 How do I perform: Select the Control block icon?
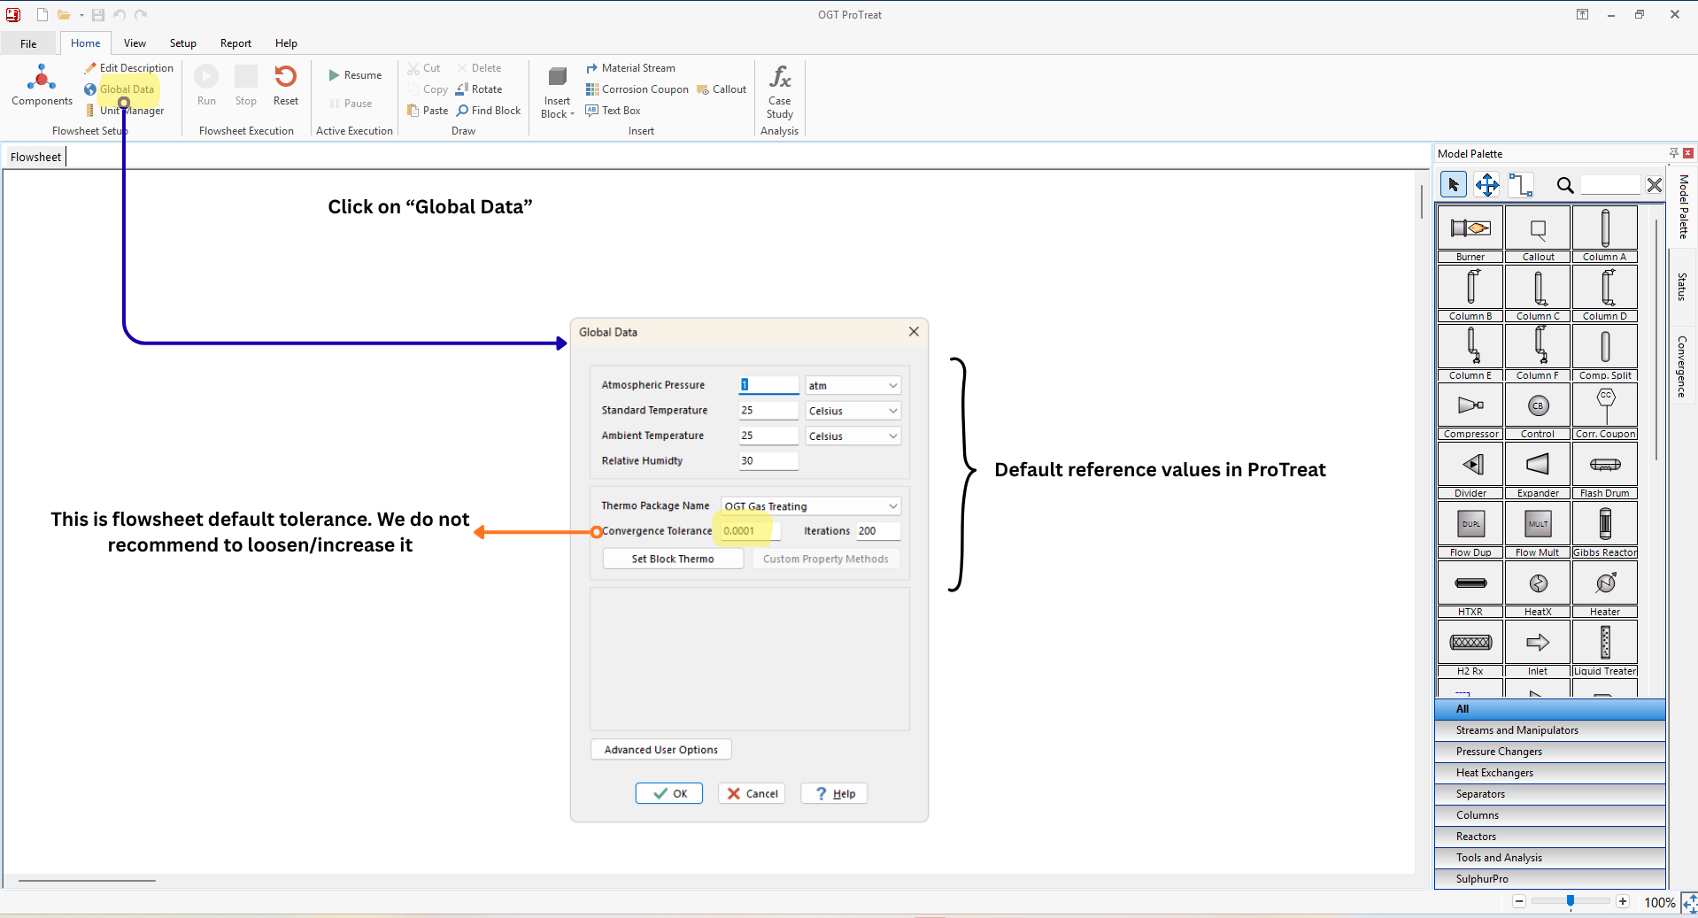tap(1537, 411)
